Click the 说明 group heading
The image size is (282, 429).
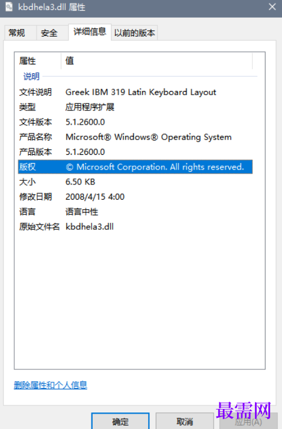pyautogui.click(x=31, y=76)
